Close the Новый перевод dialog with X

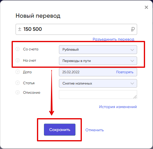click(x=146, y=7)
